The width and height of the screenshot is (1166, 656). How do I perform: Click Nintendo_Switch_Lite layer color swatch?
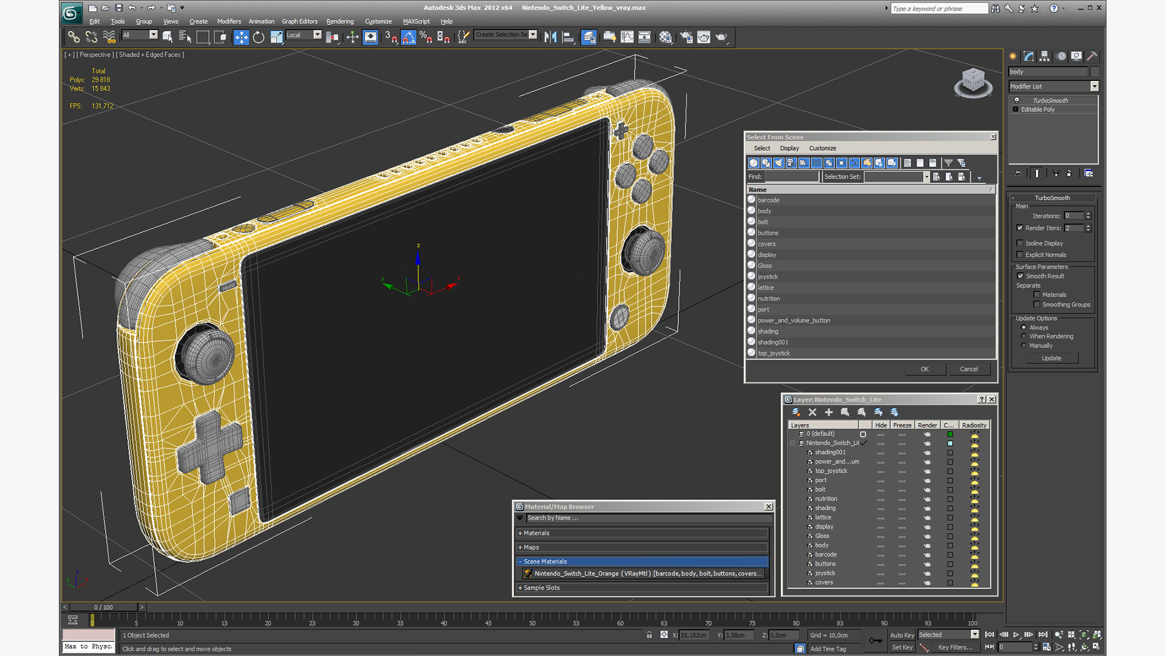coord(950,443)
